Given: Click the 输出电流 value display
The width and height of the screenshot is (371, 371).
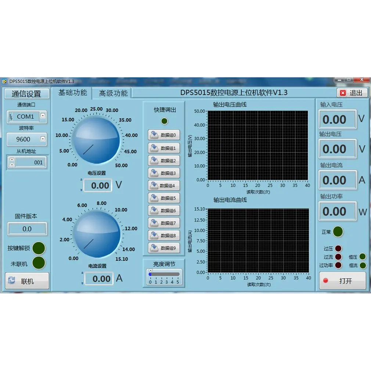Looking at the screenshot, I should coord(338,180).
